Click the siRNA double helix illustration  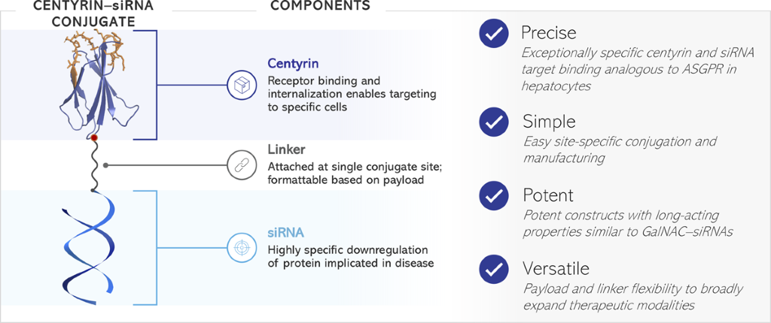tap(93, 243)
